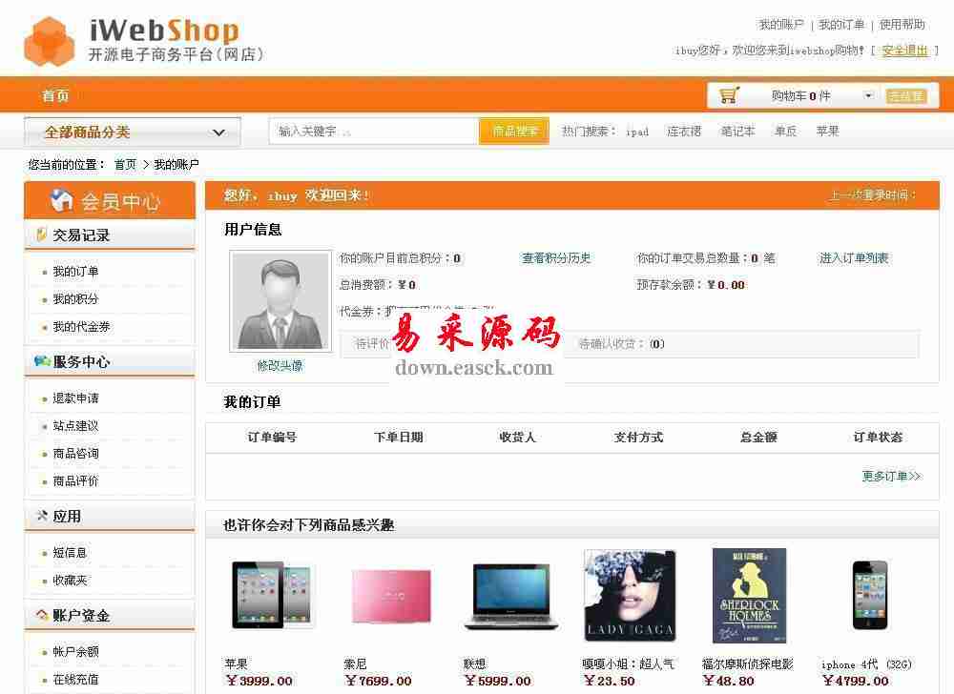Search hot keyword 苹果
954x694 pixels.
827,131
